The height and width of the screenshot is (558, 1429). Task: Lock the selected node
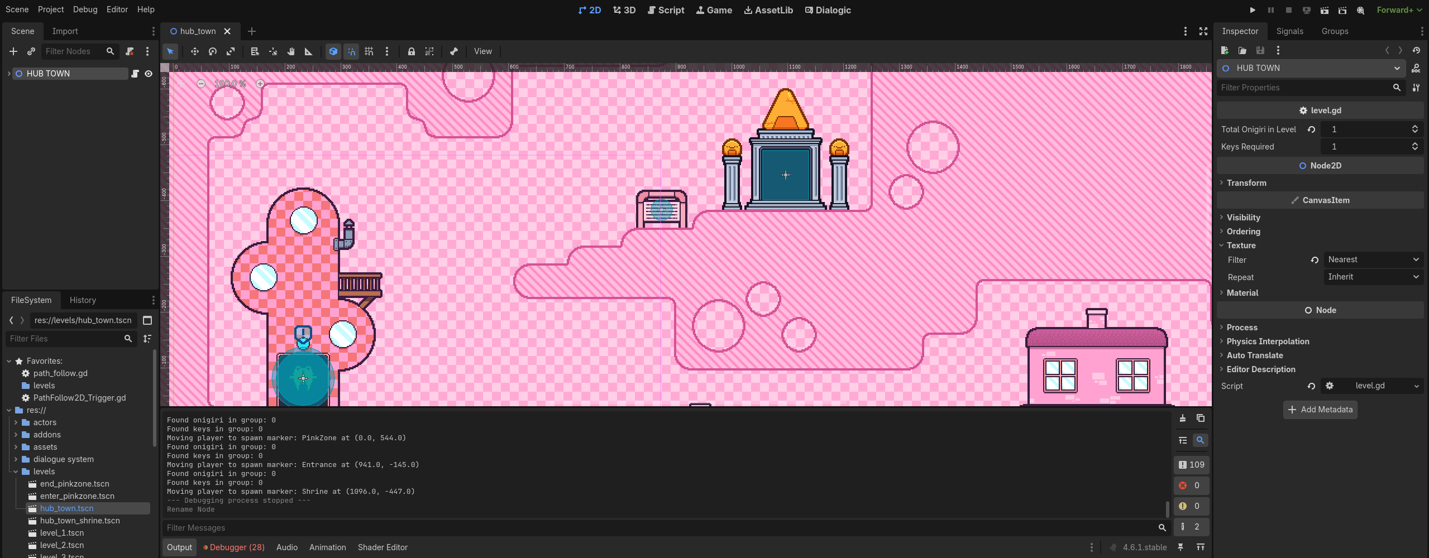pyautogui.click(x=412, y=51)
